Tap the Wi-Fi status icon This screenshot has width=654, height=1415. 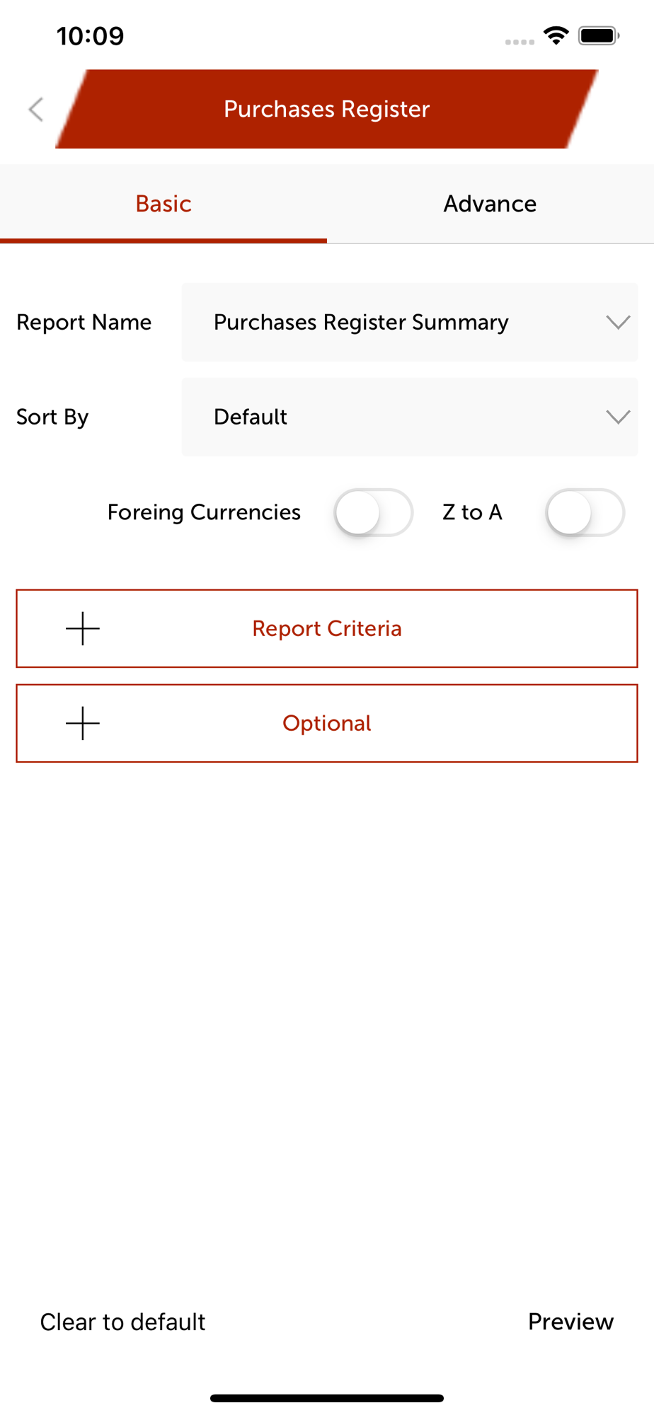(556, 35)
